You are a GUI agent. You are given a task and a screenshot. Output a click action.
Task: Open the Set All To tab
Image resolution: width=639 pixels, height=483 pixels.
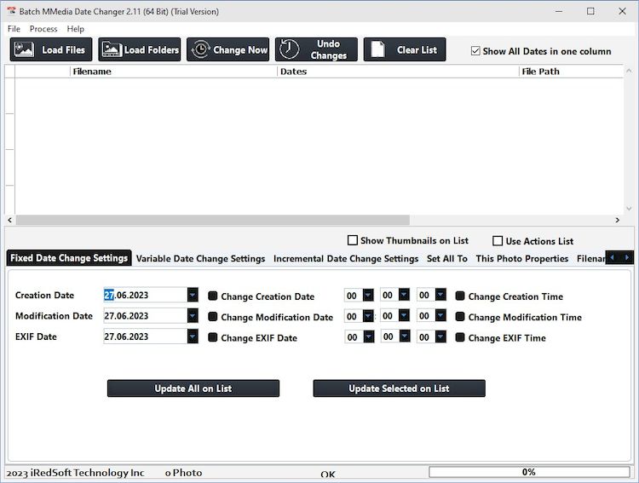pyautogui.click(x=447, y=258)
